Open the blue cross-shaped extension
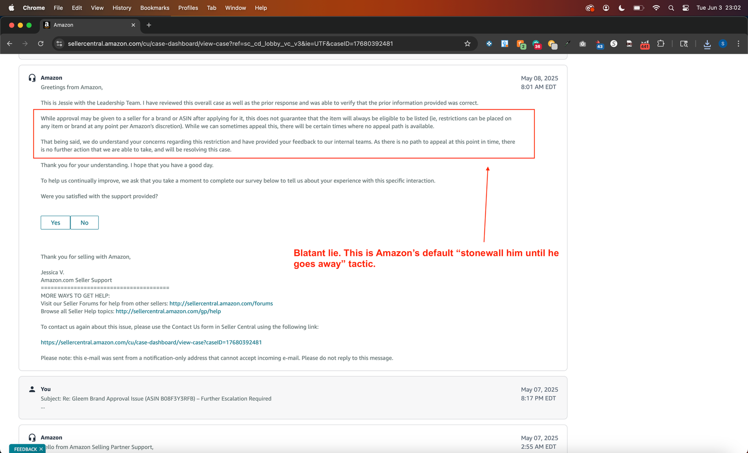This screenshot has height=453, width=748. 489,43
